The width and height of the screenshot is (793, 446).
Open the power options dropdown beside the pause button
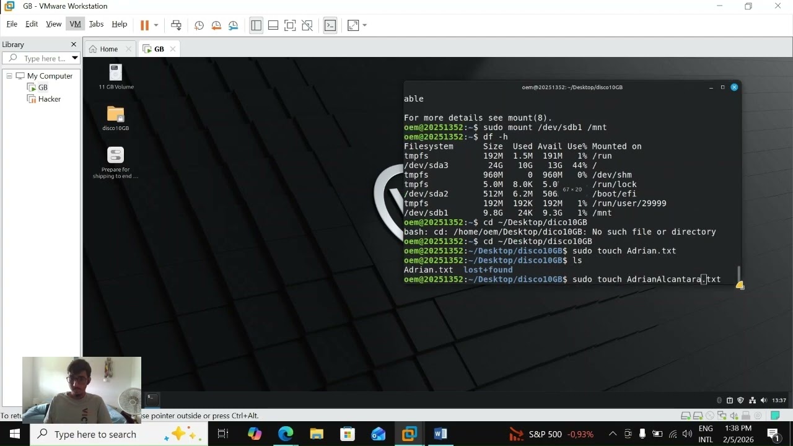(x=156, y=25)
